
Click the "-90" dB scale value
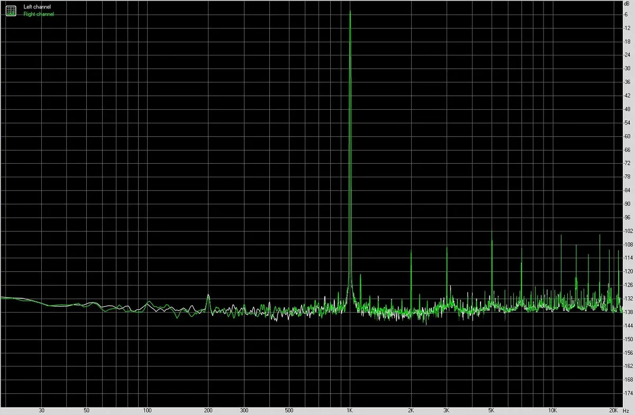tap(628, 203)
